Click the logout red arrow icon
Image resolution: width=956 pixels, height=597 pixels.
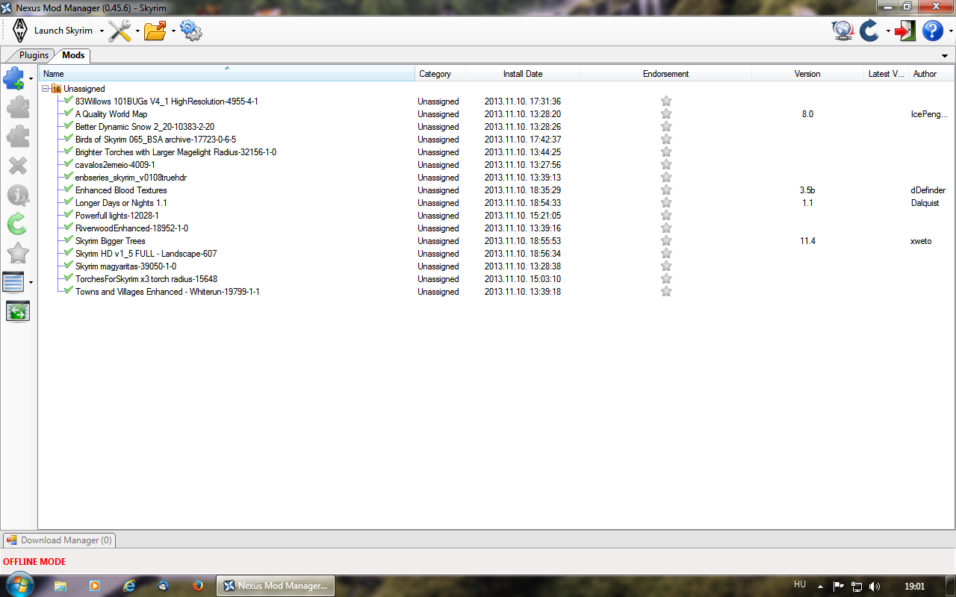pyautogui.click(x=905, y=31)
